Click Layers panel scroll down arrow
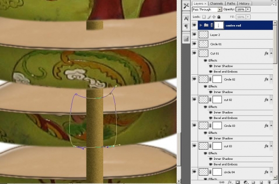279x184 pixels. click(x=275, y=177)
